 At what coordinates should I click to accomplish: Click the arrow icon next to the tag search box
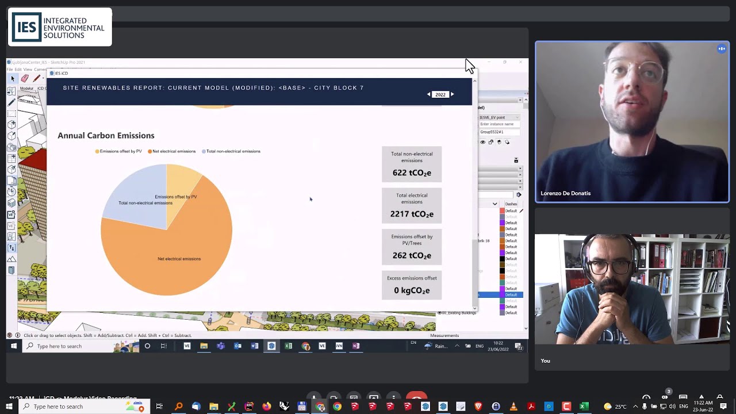click(x=518, y=194)
